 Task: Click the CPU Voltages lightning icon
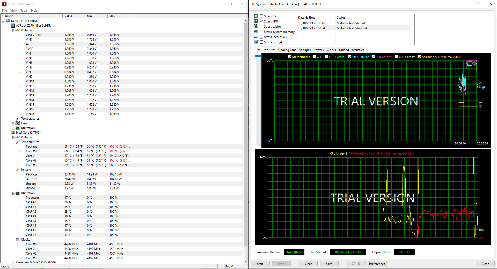pos(18,137)
